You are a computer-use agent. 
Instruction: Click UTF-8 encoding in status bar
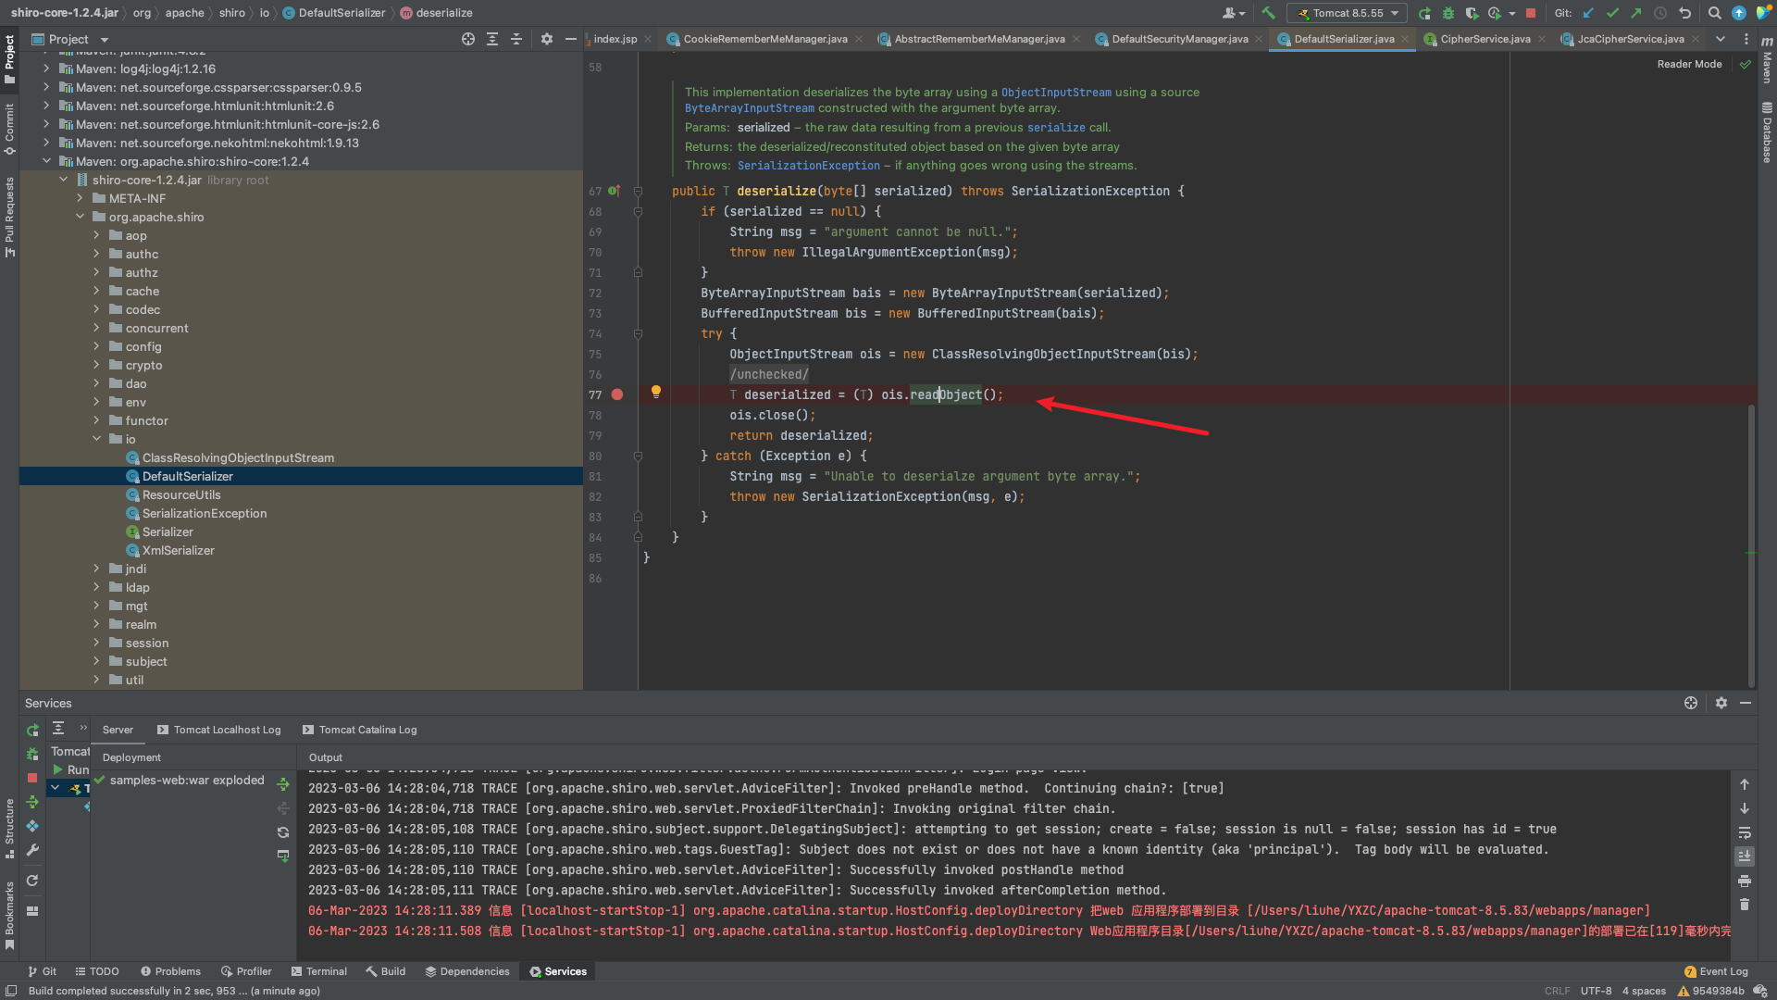(1596, 991)
